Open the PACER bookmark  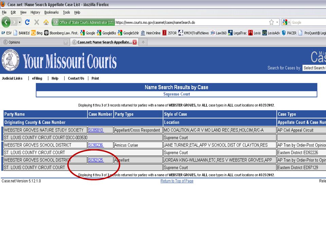[289, 33]
